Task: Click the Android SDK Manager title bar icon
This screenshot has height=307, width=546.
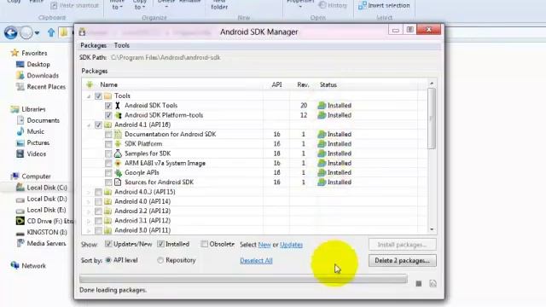Action: (x=82, y=32)
